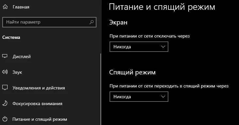Open the Звук settings section
The height and width of the screenshot is (125, 239).
point(17,72)
